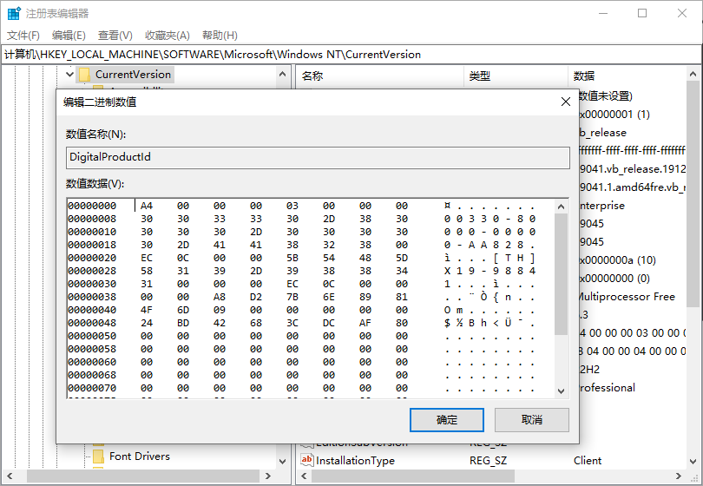Click the 'x0000000a (10)' data value
This screenshot has height=486, width=703.
pyautogui.click(x=618, y=260)
